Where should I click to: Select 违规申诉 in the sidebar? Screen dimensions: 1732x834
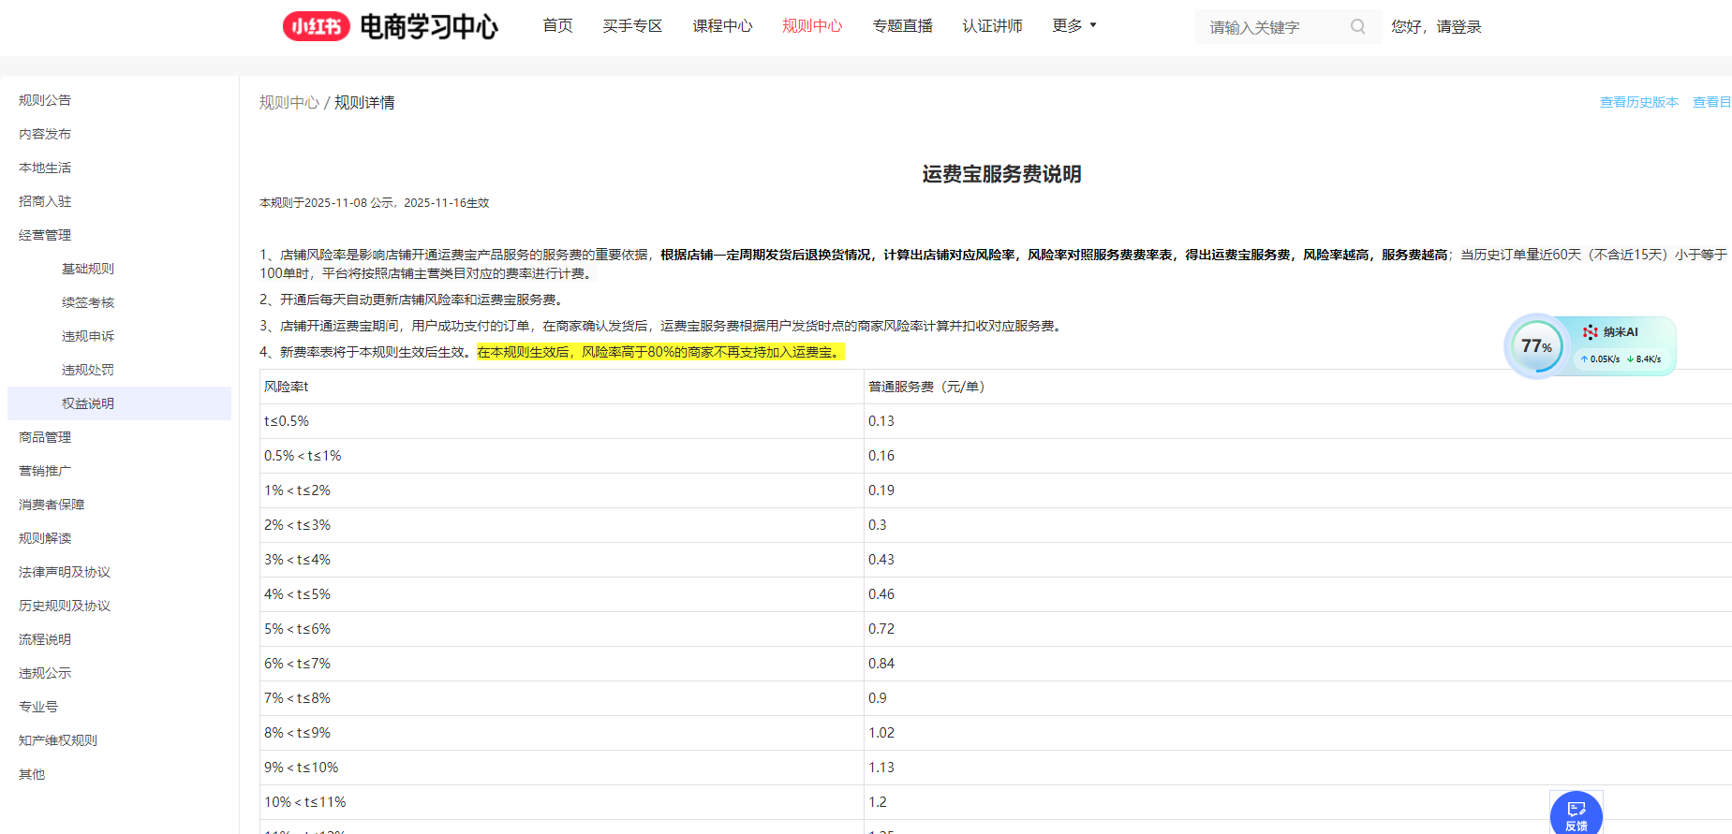click(88, 336)
